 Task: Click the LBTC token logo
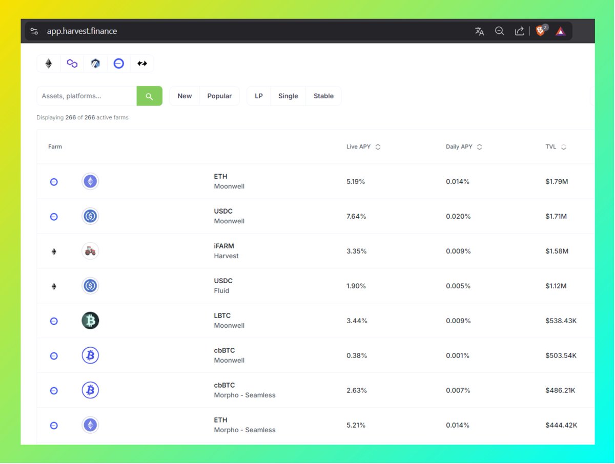tap(90, 321)
